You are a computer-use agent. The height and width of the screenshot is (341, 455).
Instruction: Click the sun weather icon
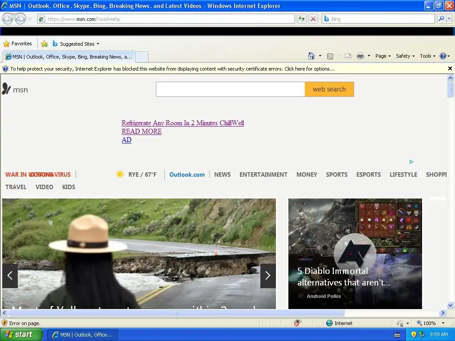point(120,174)
